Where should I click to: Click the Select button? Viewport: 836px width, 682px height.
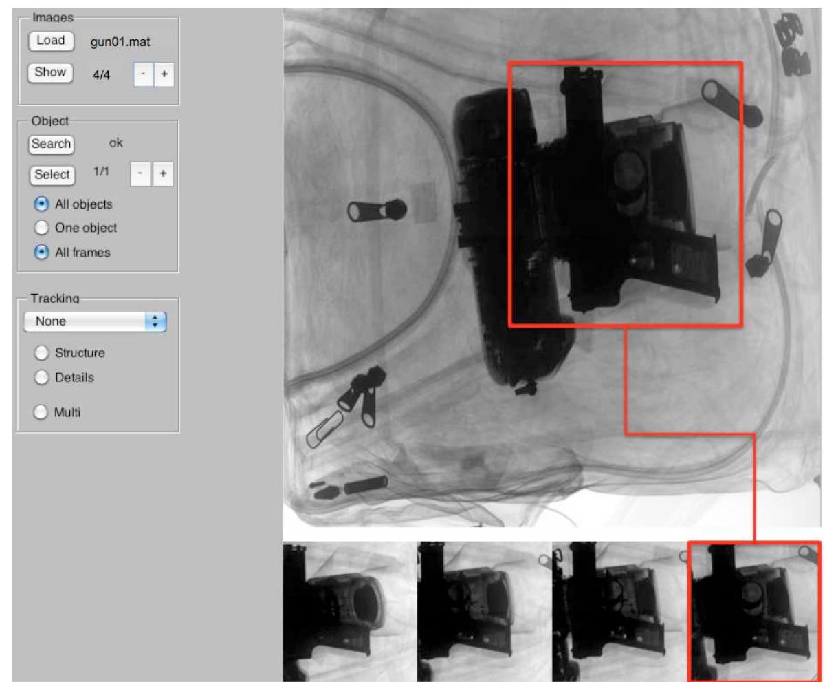(52, 175)
